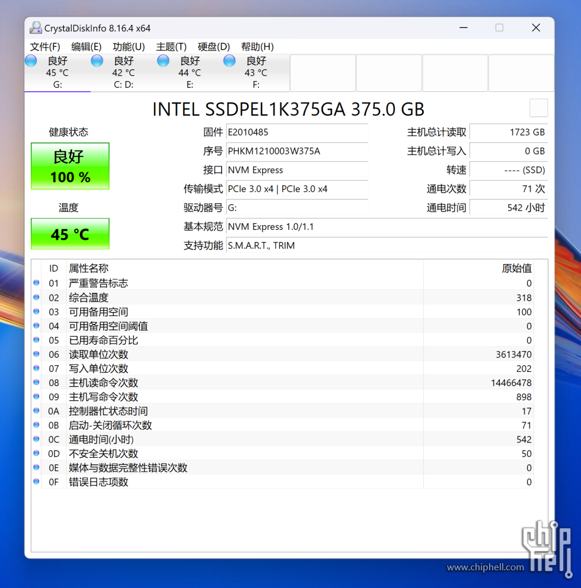This screenshot has height=588, width=581.
Task: Click the green 良好 100 % health button
Action: [x=70, y=166]
